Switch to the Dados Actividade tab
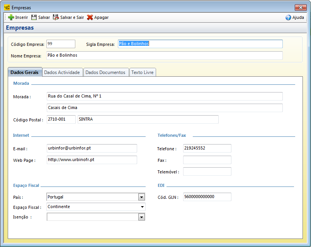The image size is (311, 247). 62,72
